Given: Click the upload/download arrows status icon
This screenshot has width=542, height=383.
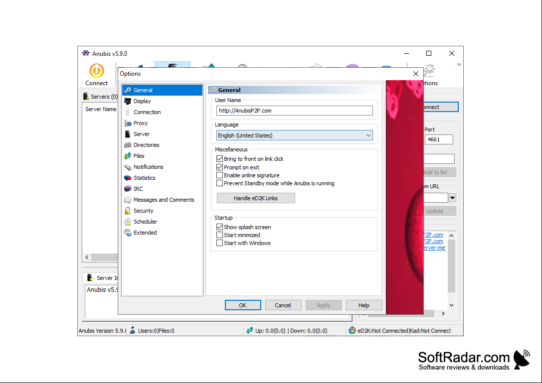Looking at the screenshot, I should (x=250, y=331).
